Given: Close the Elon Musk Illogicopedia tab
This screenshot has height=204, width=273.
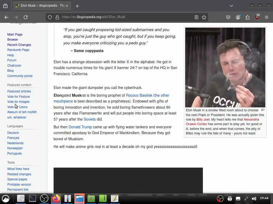Looking at the screenshot, I should click(67, 6).
